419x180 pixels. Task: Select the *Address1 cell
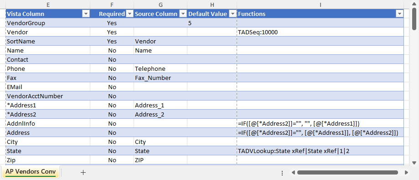(48, 105)
